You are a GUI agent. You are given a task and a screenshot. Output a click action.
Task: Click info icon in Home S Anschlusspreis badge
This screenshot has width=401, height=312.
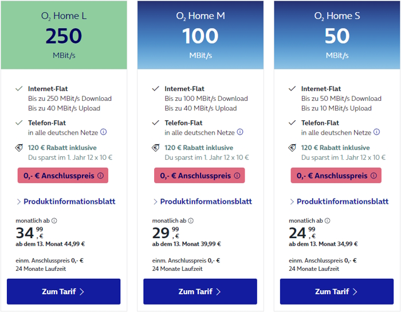click(x=374, y=176)
